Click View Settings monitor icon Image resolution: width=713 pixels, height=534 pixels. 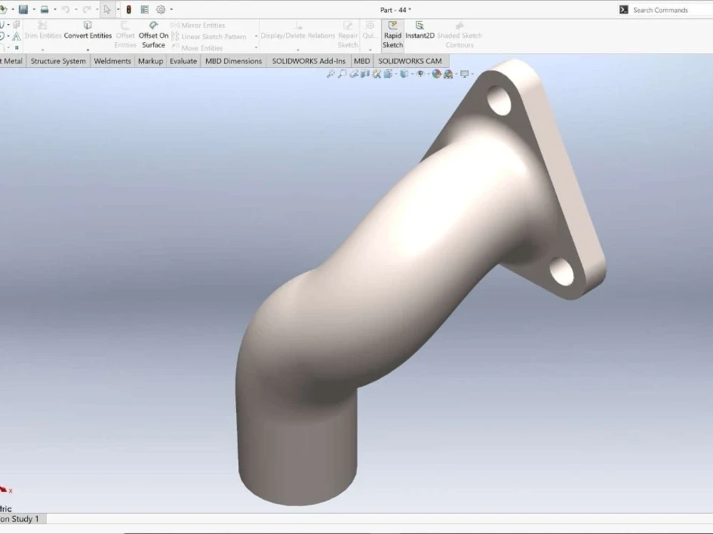(464, 73)
